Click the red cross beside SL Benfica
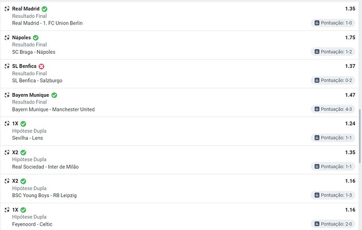The image size is (362, 230). 41,66
